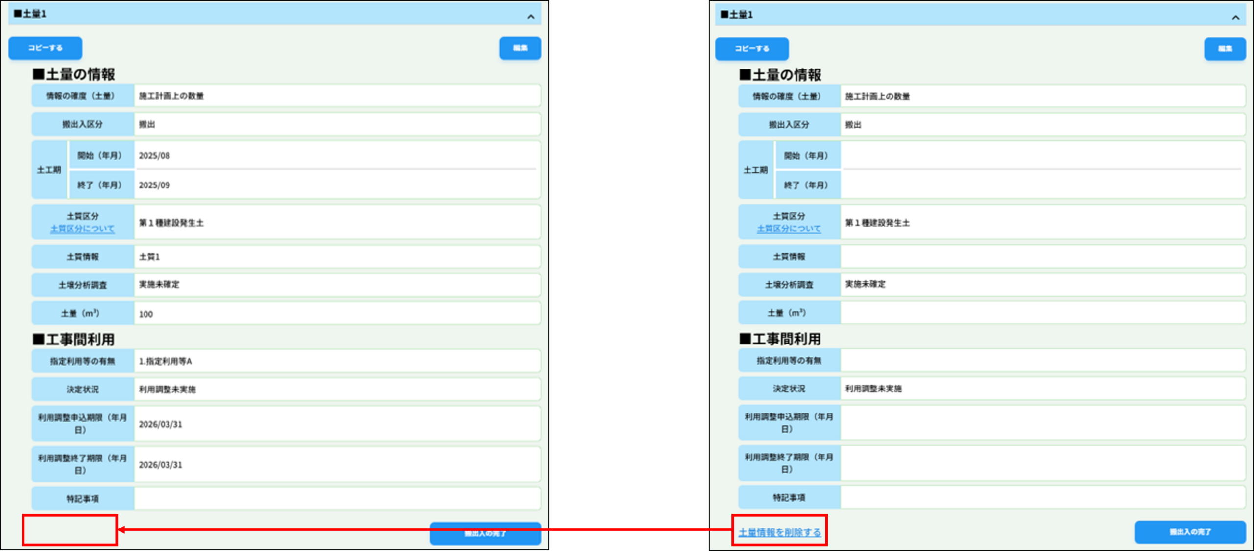Click 土量情報を削除する link
Image resolution: width=1254 pixels, height=551 pixels.
click(779, 532)
